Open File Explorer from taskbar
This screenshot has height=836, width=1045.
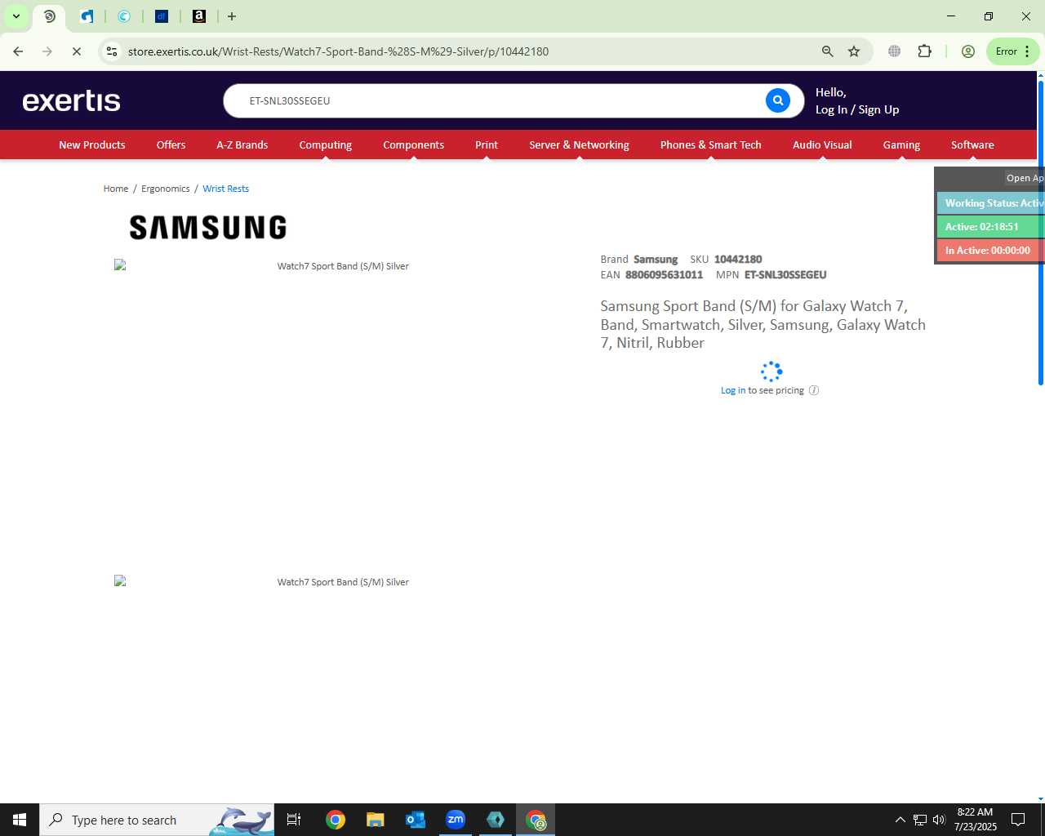pos(375,820)
